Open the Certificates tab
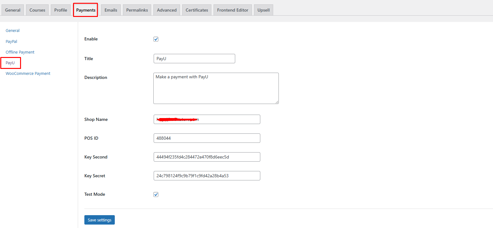Screen dimensions: 493x228 (197, 10)
